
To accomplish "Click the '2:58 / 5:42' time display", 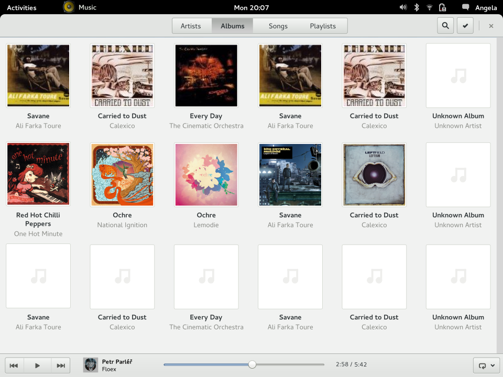I will point(351,364).
